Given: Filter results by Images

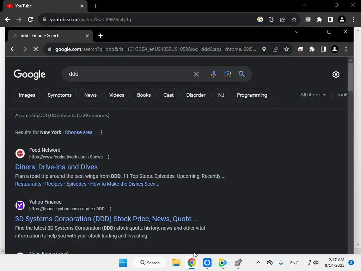Looking at the screenshot, I should pyautogui.click(x=27, y=95).
